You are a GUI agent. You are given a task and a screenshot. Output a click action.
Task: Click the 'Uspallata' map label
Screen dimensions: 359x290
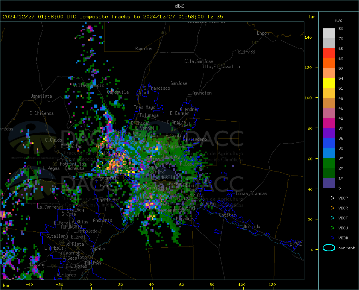41,96
